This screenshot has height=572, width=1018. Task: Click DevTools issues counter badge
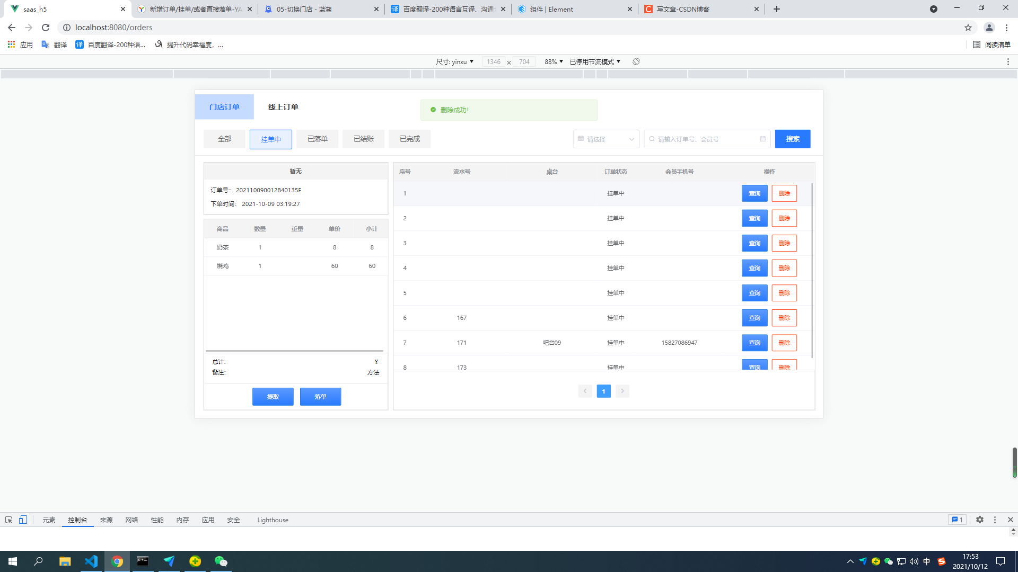(x=957, y=520)
